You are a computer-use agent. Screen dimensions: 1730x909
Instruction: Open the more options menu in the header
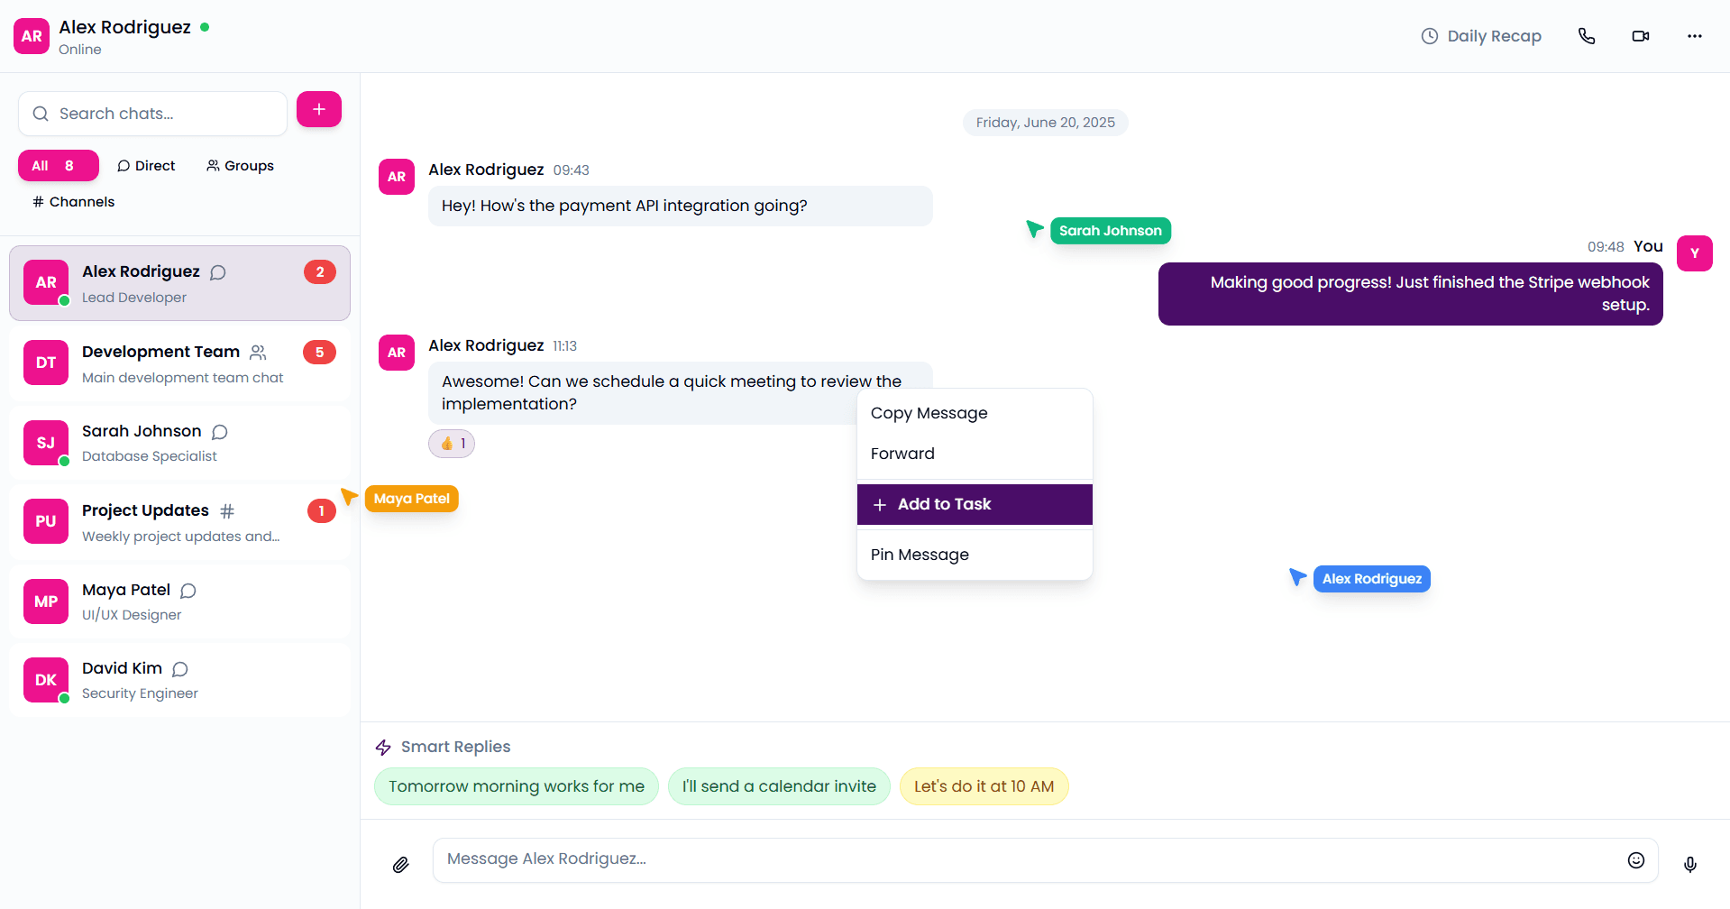1694,36
